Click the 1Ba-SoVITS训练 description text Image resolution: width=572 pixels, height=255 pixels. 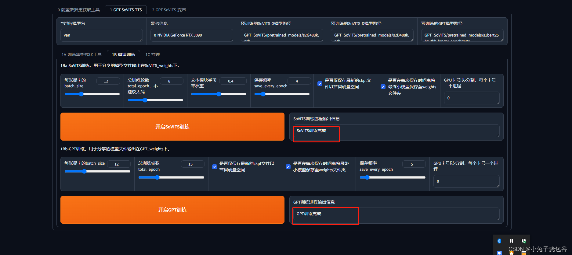click(x=121, y=65)
